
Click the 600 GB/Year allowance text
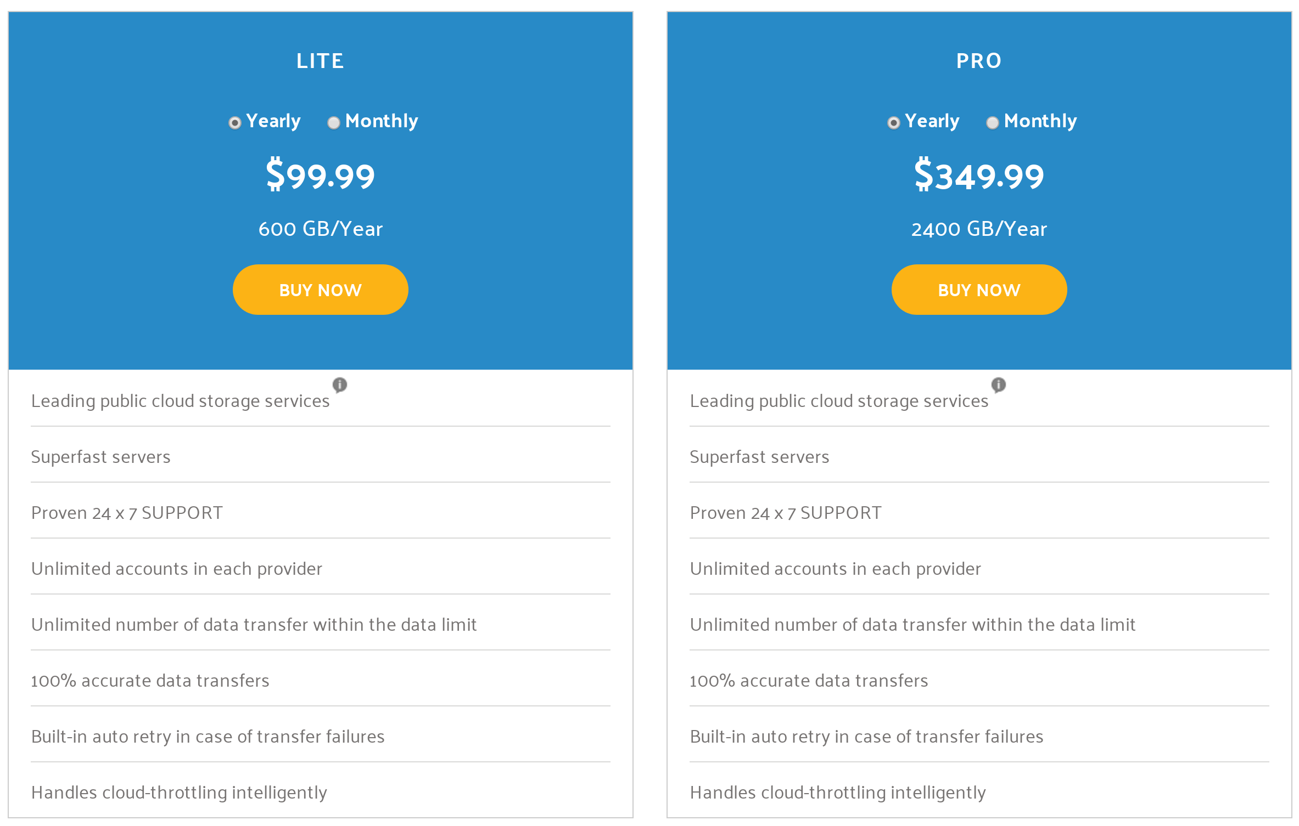coord(320,229)
